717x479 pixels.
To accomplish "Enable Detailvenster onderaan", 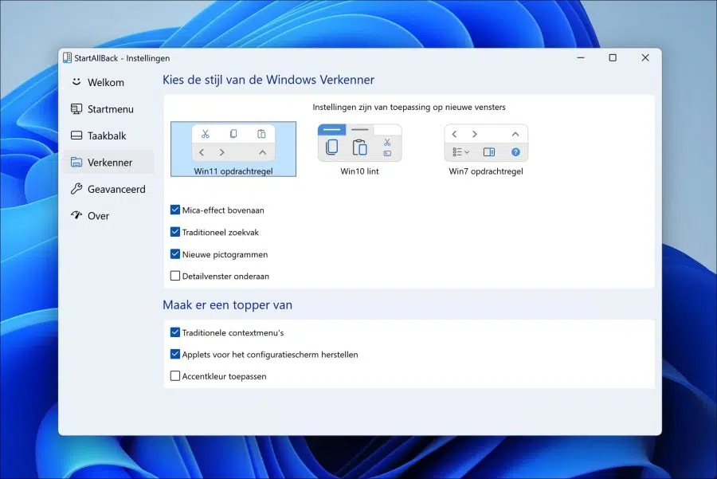I will pos(175,276).
